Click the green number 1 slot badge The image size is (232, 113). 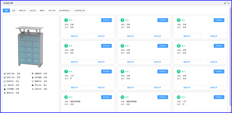pyautogui.click(x=66, y=20)
